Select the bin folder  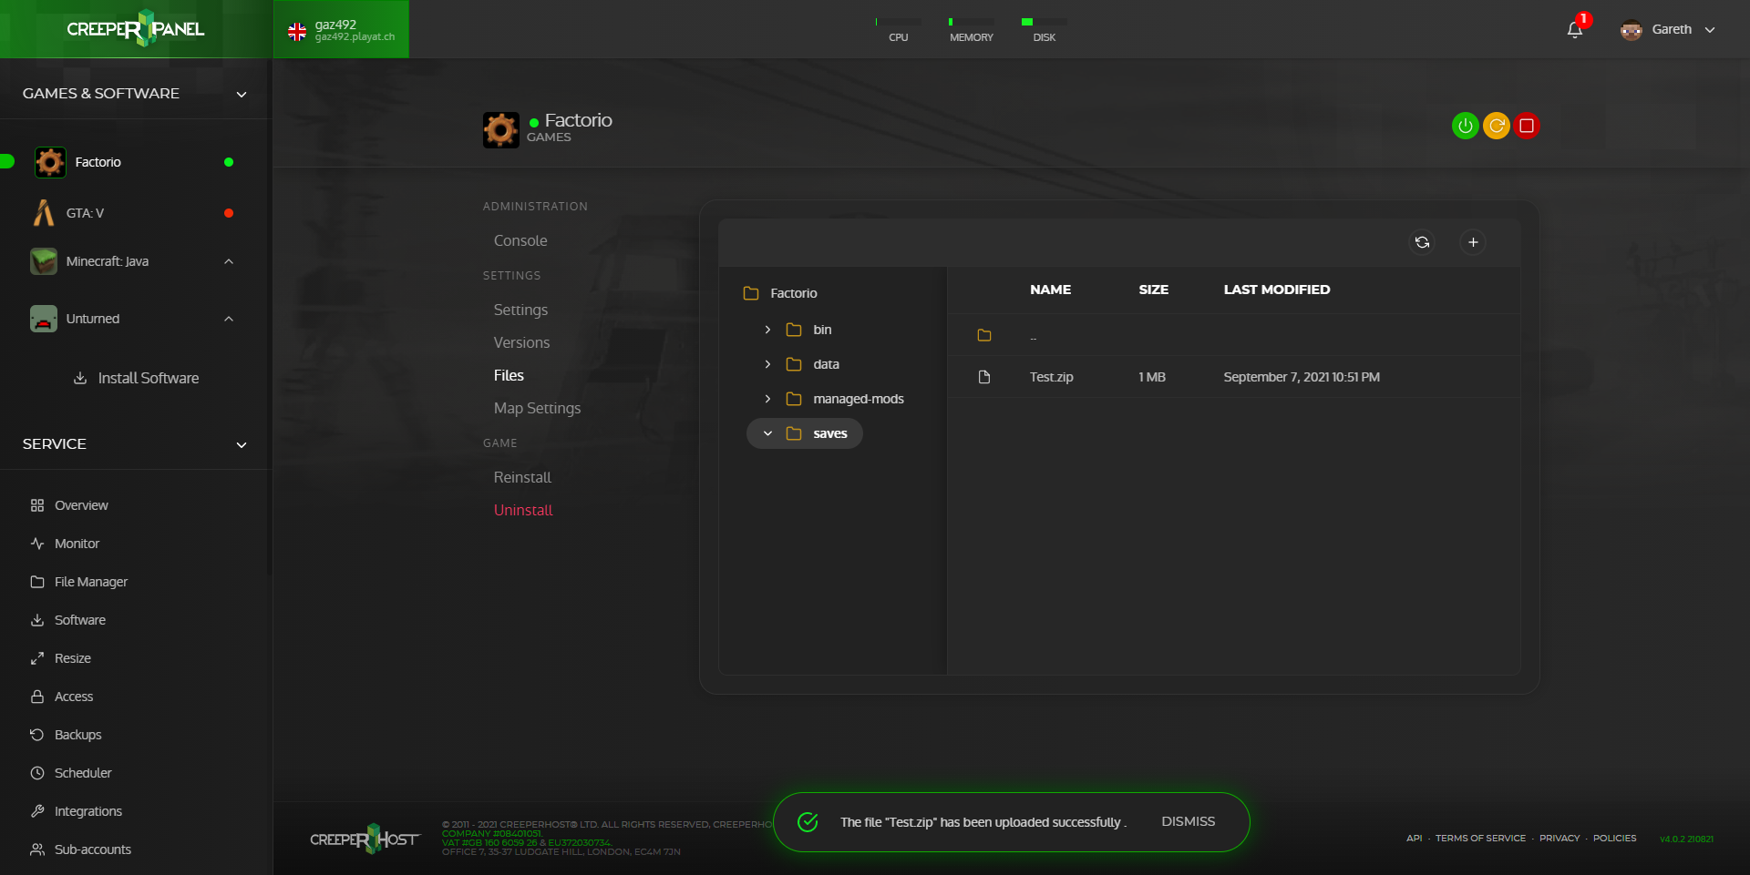click(x=822, y=330)
